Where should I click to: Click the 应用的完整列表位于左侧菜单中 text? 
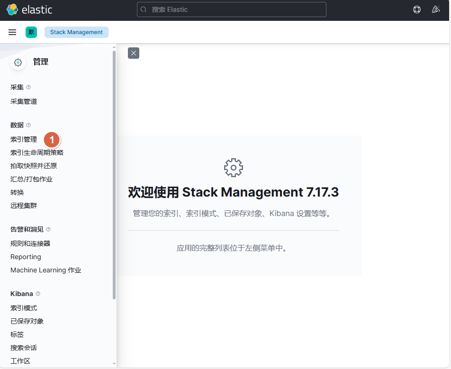232,248
